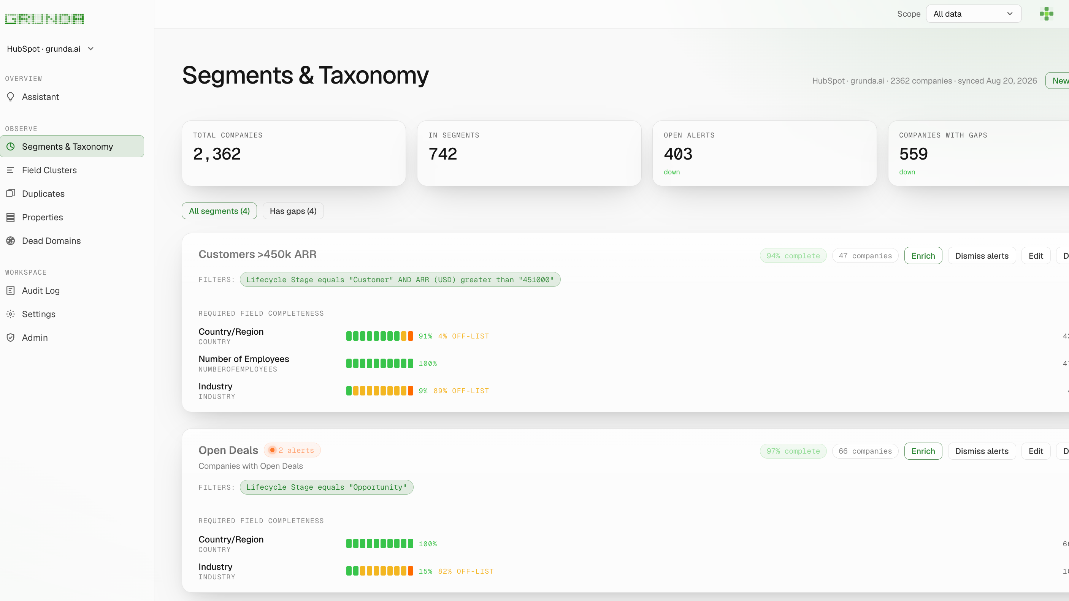The width and height of the screenshot is (1069, 601).
Task: Click the Assistant lightbulb icon
Action: click(x=11, y=96)
